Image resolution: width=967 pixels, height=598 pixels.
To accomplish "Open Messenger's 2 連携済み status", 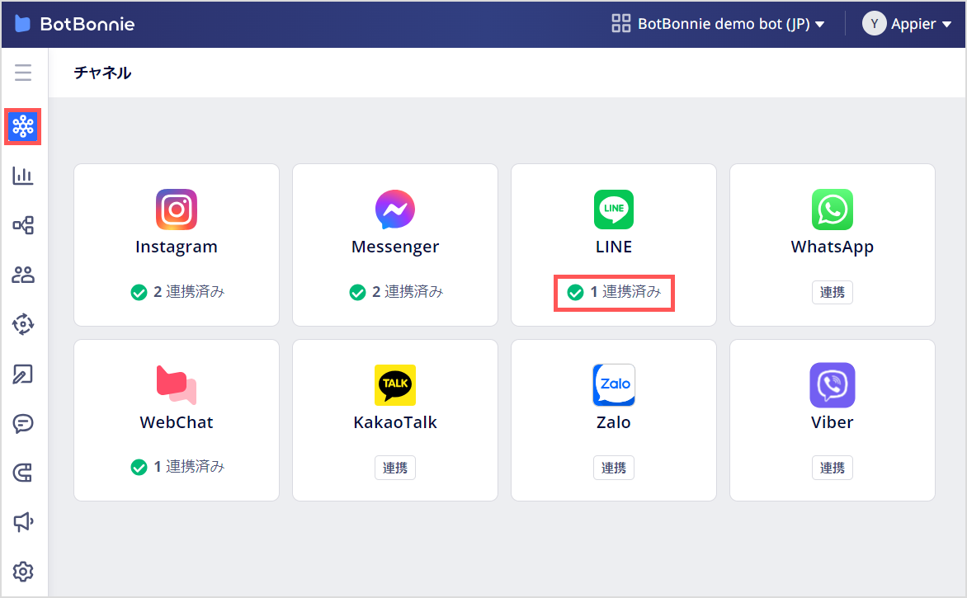I will pyautogui.click(x=396, y=292).
